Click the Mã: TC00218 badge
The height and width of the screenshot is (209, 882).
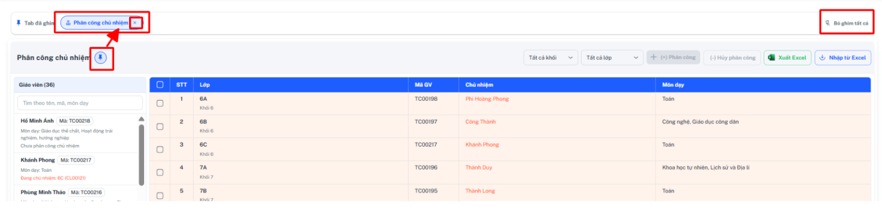pos(75,121)
